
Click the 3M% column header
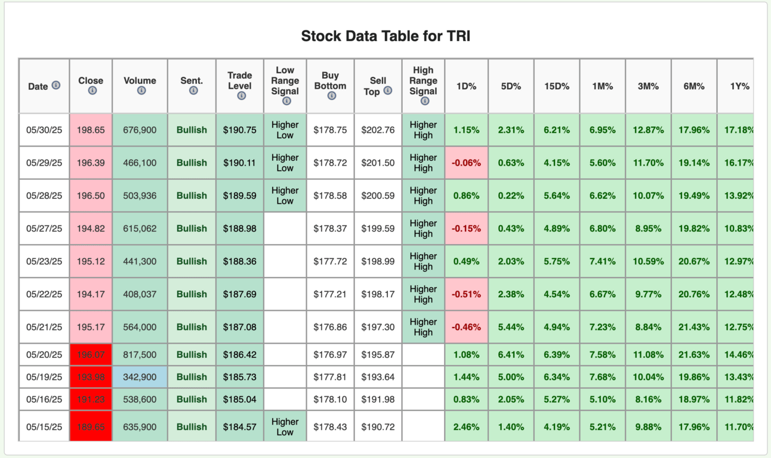[x=648, y=86]
